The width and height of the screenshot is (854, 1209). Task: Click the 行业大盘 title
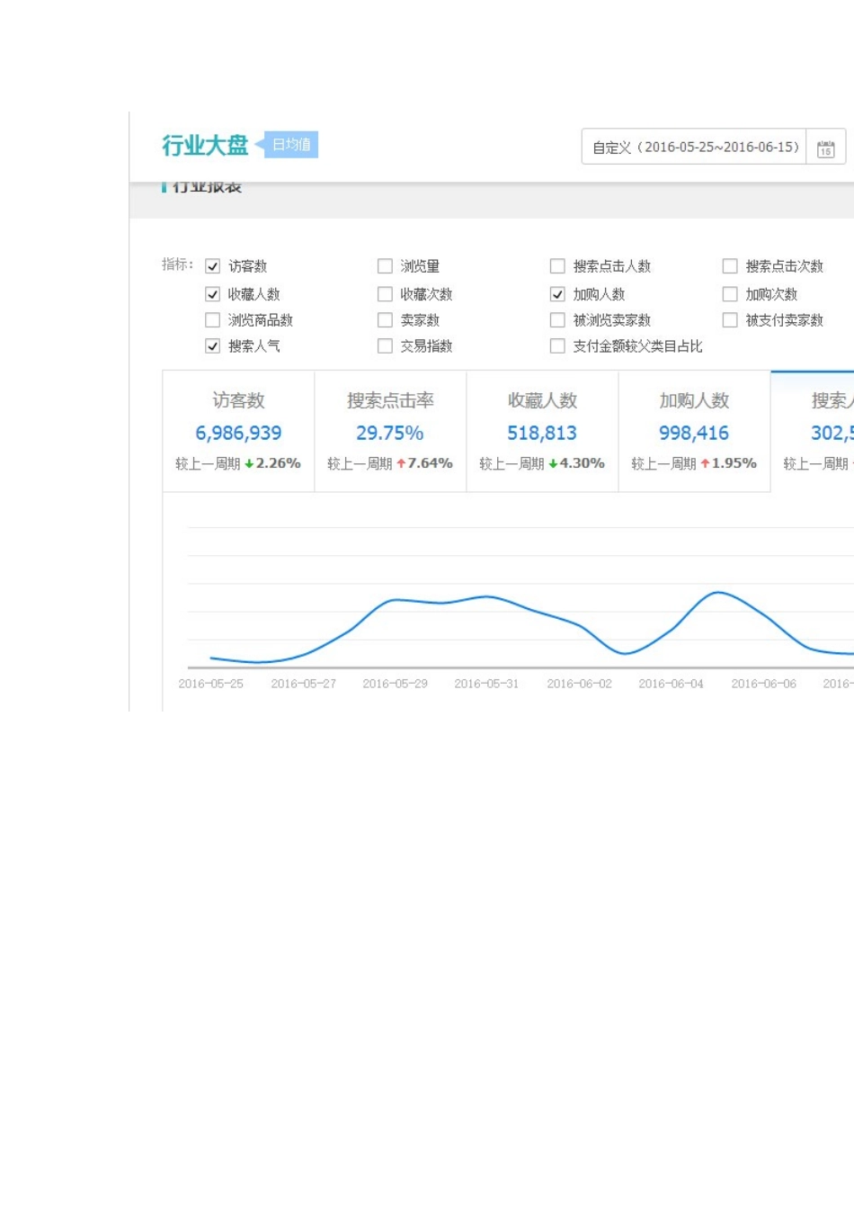click(205, 146)
